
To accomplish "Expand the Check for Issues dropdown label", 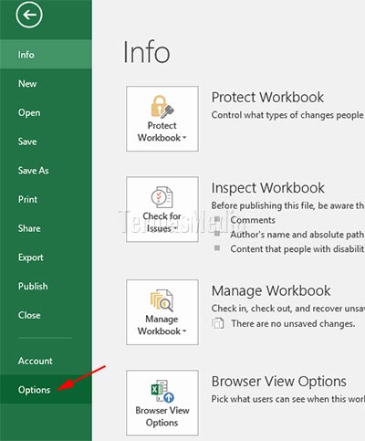I will pos(162,222).
